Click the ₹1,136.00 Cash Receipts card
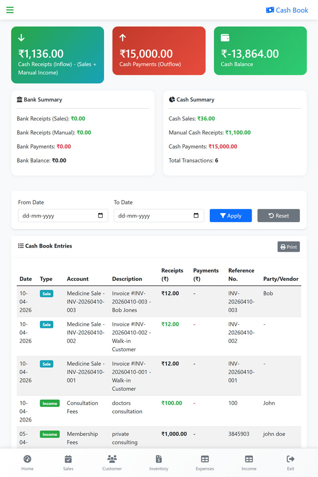318x477 pixels. [x=58, y=55]
